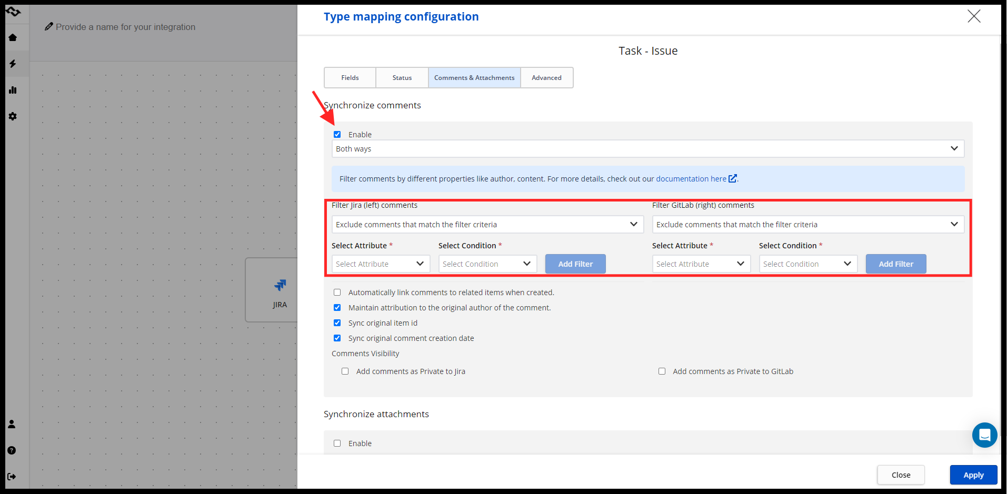The width and height of the screenshot is (1007, 494).
Task: Open the lightning bolt integrations icon
Action: tap(13, 64)
